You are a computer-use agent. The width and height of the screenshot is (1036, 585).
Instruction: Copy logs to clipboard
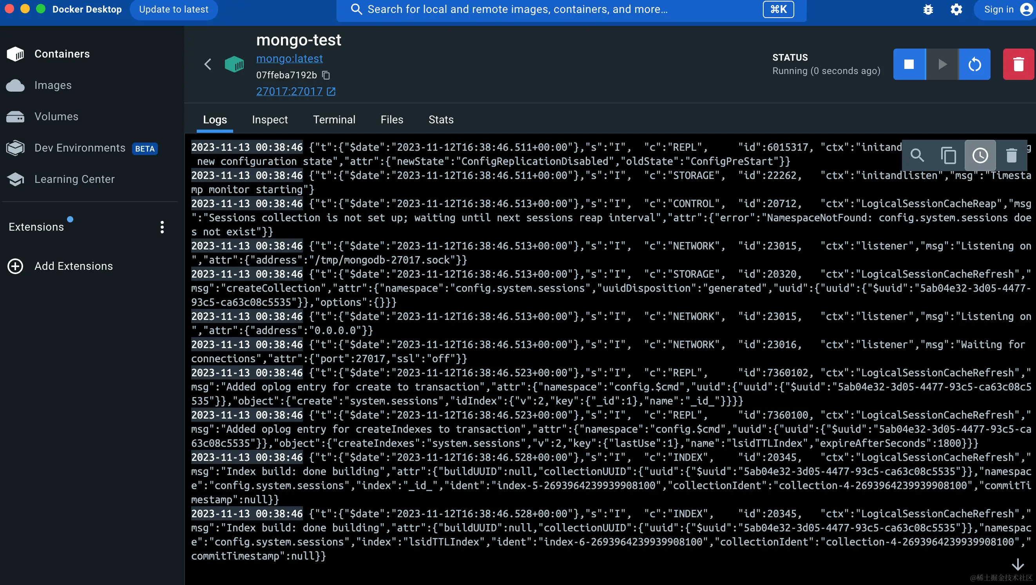(948, 155)
